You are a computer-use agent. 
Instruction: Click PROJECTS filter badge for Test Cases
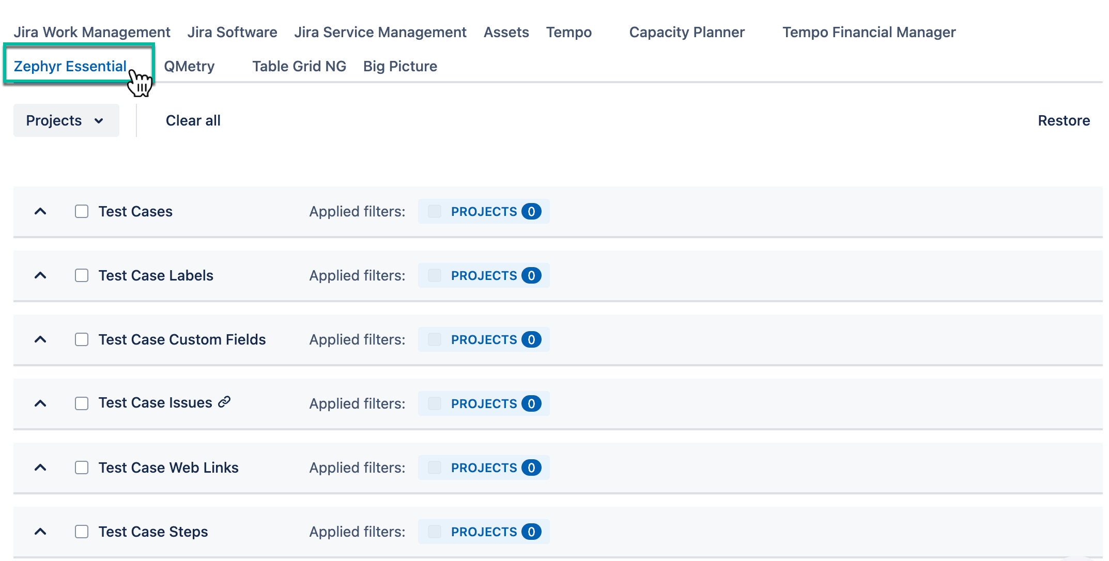484,211
